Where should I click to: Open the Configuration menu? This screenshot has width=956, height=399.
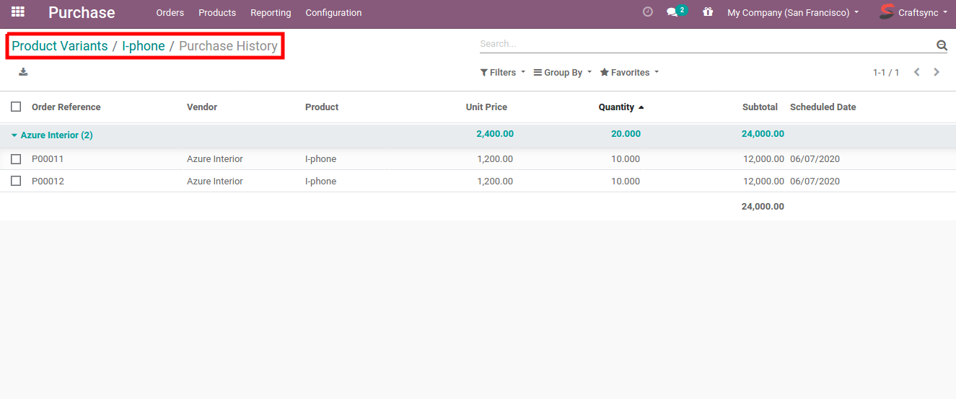click(x=333, y=13)
